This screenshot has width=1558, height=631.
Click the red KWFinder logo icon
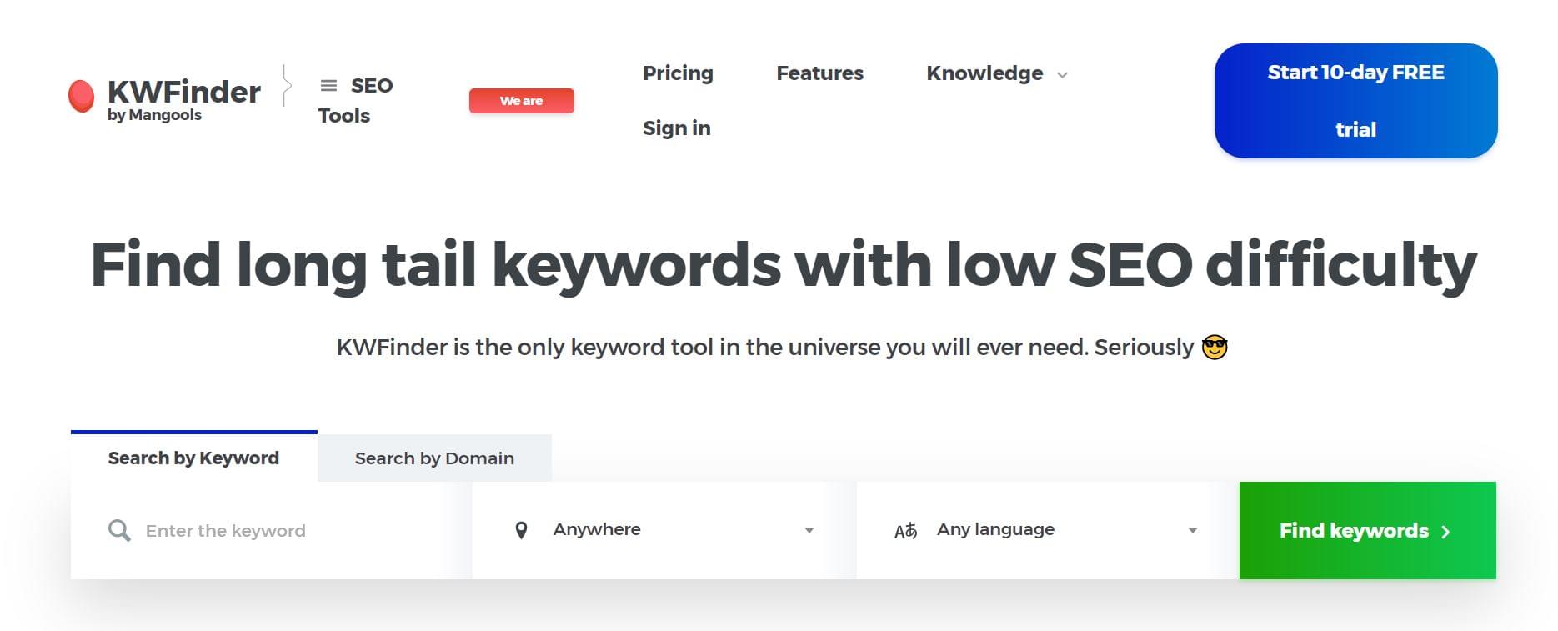tap(81, 96)
